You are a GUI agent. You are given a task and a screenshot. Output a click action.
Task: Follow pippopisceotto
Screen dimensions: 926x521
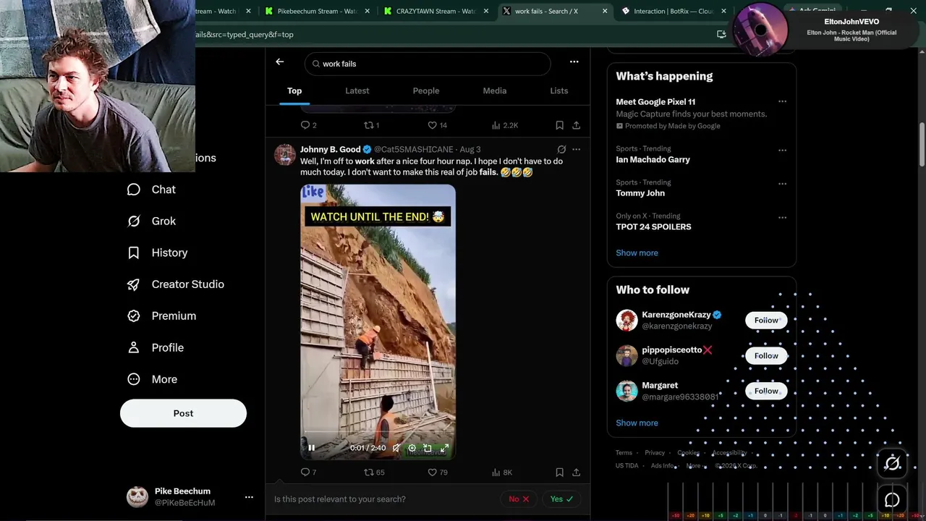(x=766, y=356)
